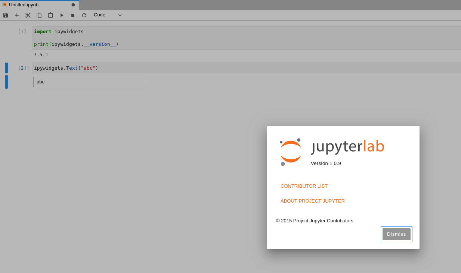
Task: Dismiss the About JupyterLab dialog
Action: [x=396, y=234]
